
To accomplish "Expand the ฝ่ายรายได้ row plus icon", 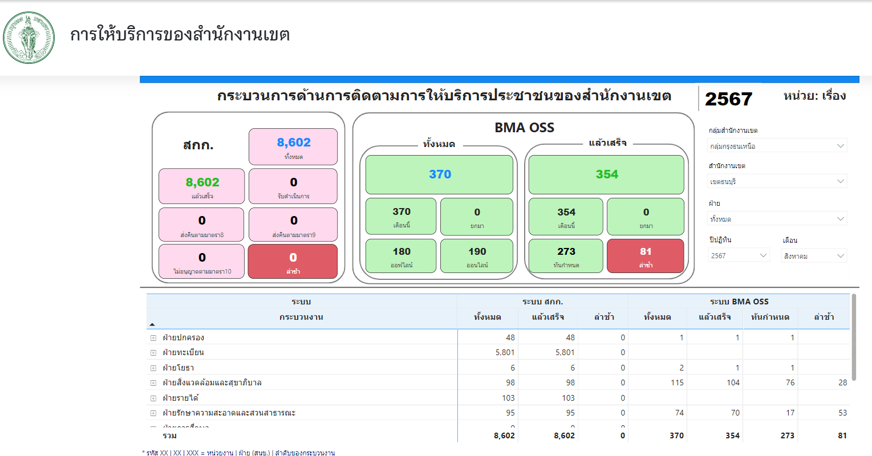I will tap(153, 398).
